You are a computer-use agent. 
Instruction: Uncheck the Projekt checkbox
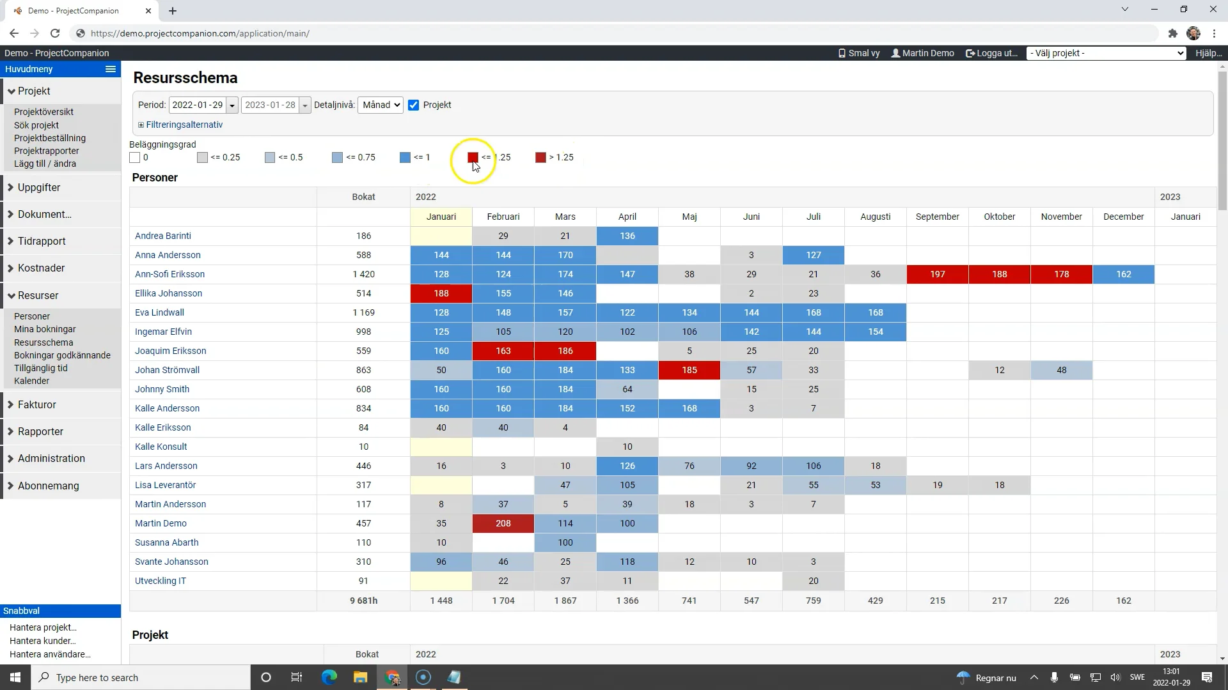coord(414,105)
